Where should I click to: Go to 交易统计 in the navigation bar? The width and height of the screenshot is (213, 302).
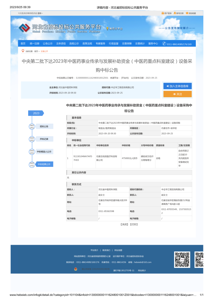coord(140,44)
